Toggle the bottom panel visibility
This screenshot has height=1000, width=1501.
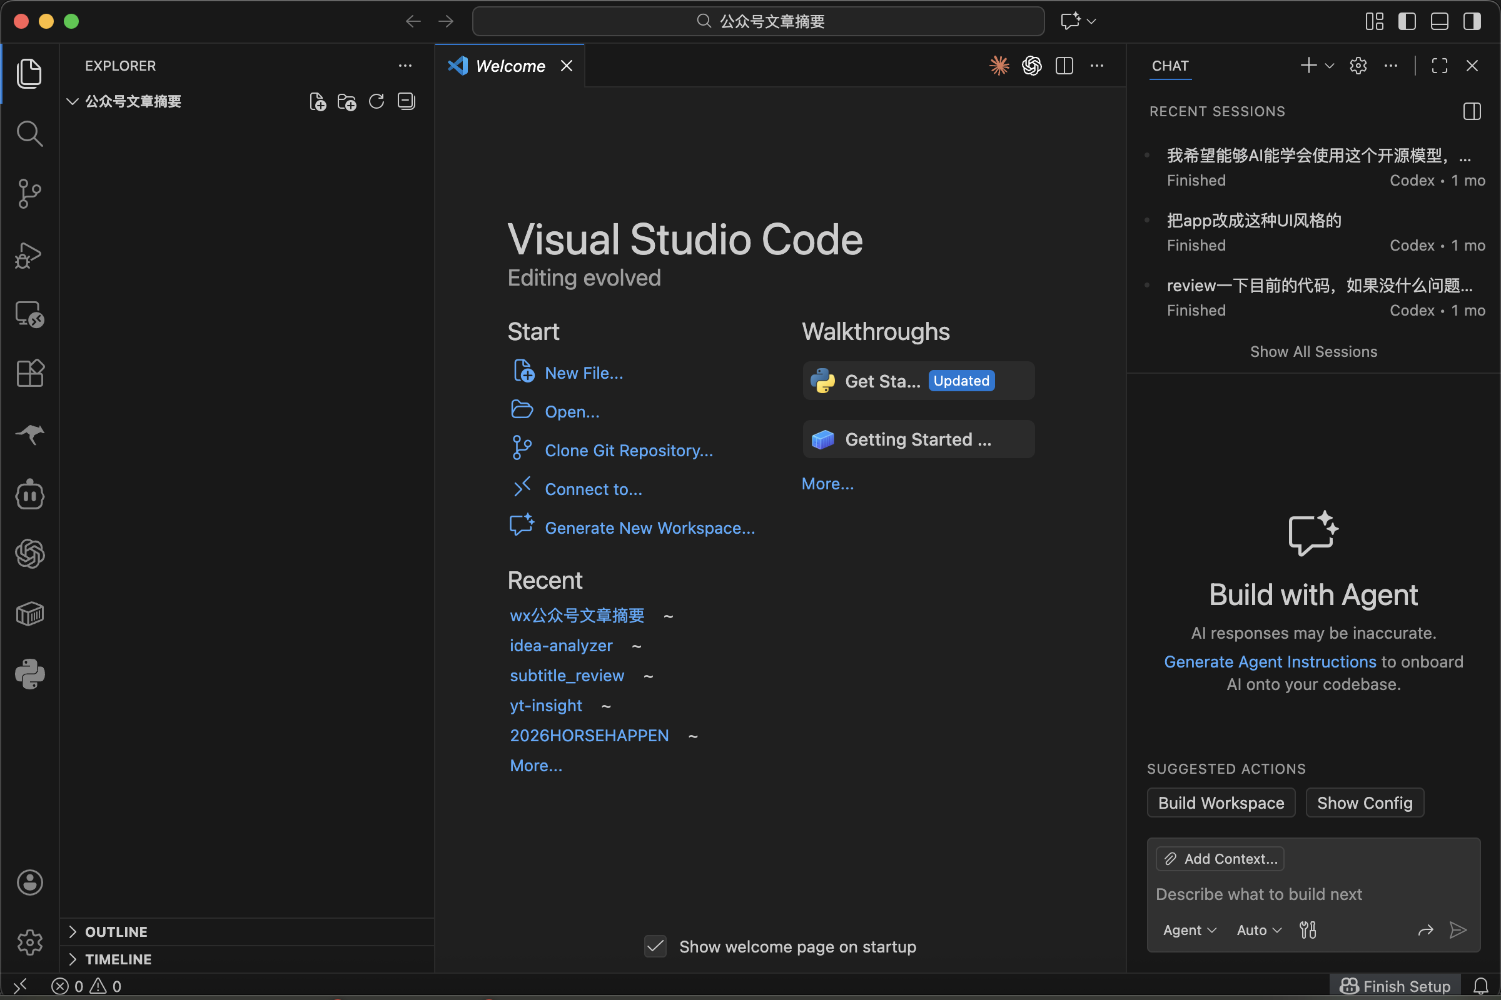click(x=1440, y=22)
